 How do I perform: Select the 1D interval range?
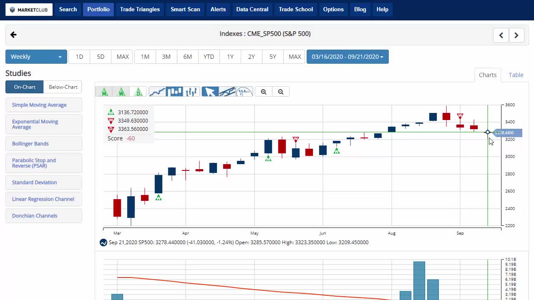79,57
